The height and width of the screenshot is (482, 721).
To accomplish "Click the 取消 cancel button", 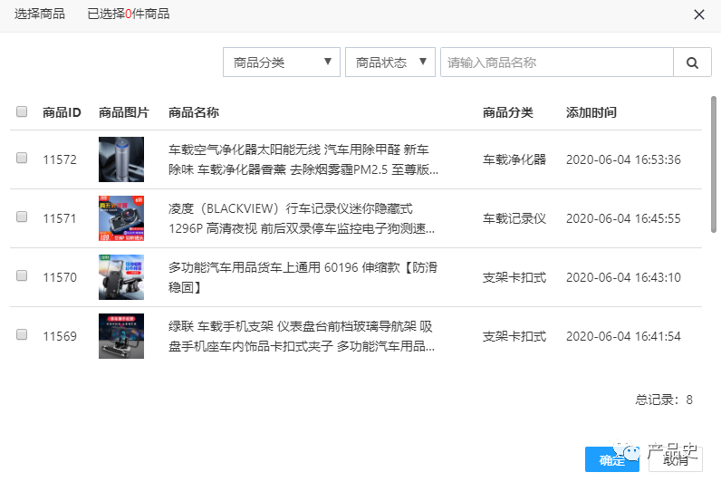I will point(676,460).
